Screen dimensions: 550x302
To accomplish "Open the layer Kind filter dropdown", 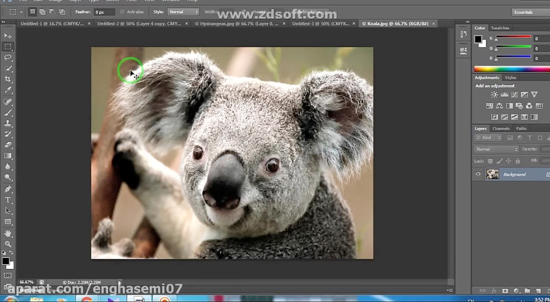I will (489, 138).
